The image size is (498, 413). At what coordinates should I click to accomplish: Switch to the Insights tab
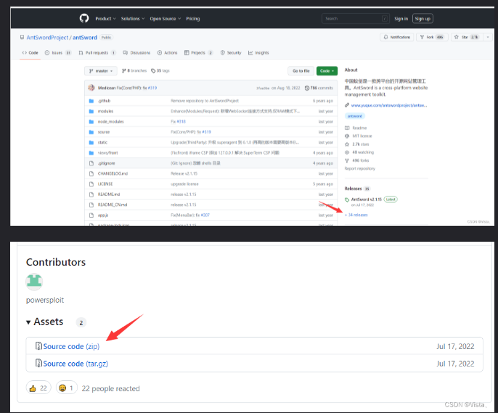click(x=258, y=53)
